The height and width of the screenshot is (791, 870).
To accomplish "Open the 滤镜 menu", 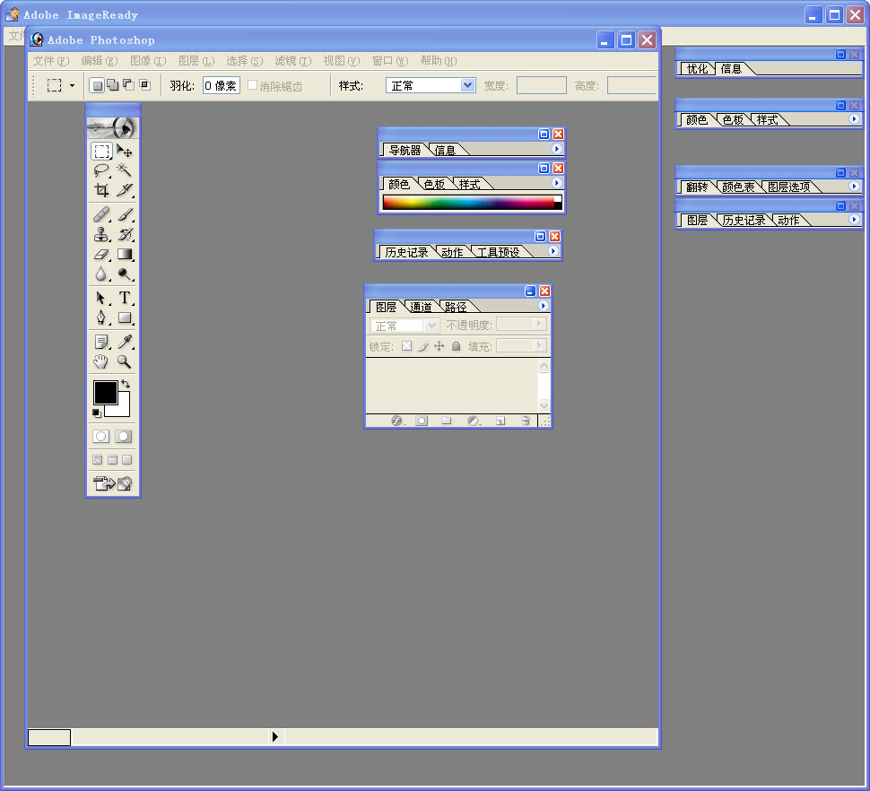I will coord(292,61).
